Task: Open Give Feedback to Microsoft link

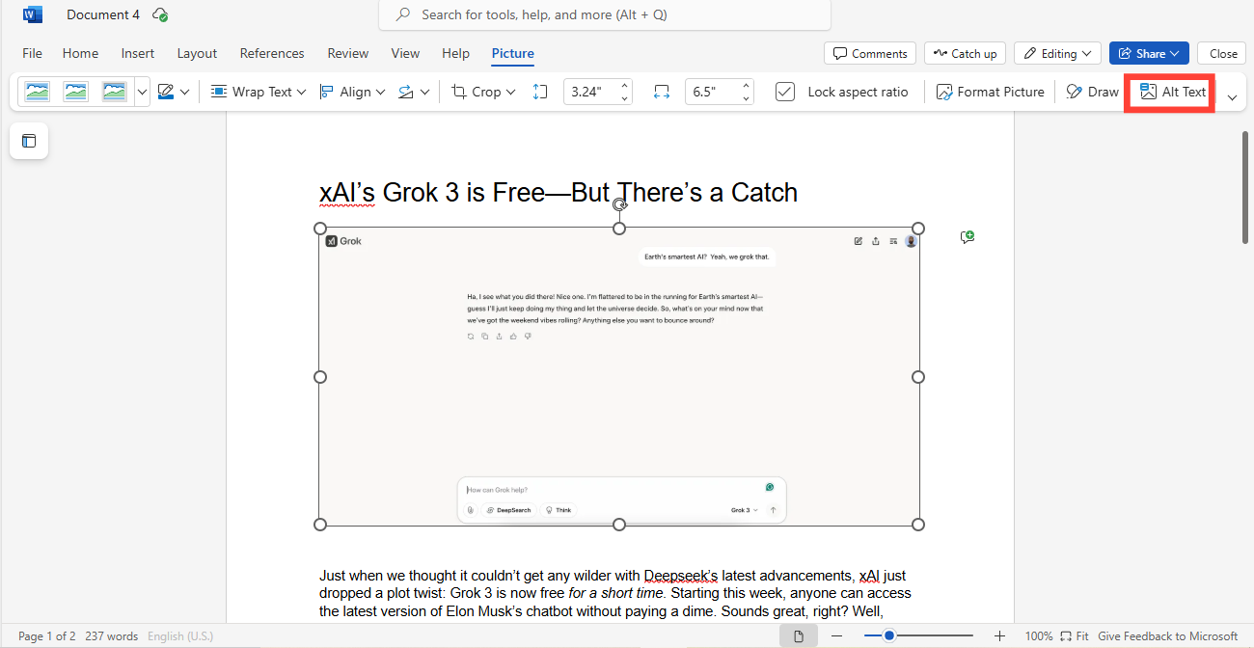Action: [x=1167, y=636]
